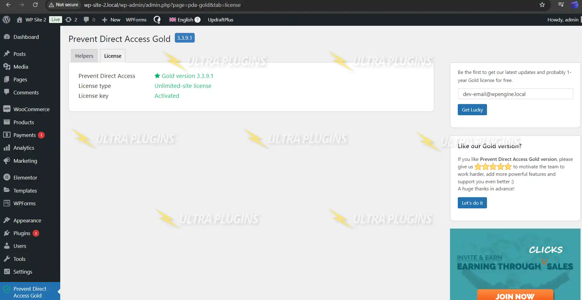Image resolution: width=582 pixels, height=300 pixels.
Task: Click the 3.3.9.1 version badge
Action: pos(184,38)
